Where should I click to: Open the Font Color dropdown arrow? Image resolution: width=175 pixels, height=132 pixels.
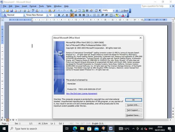tap(126, 15)
